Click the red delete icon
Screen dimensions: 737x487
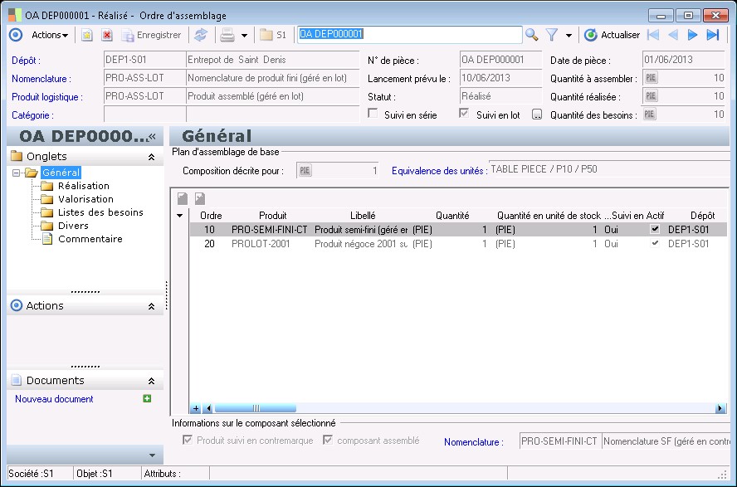coord(107,35)
